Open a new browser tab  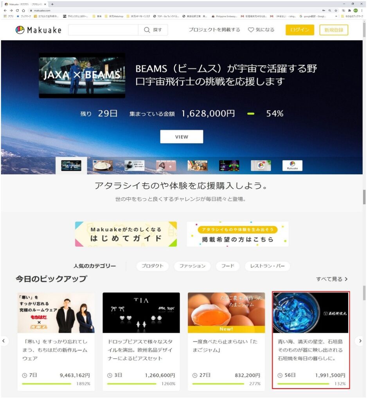(52, 4)
